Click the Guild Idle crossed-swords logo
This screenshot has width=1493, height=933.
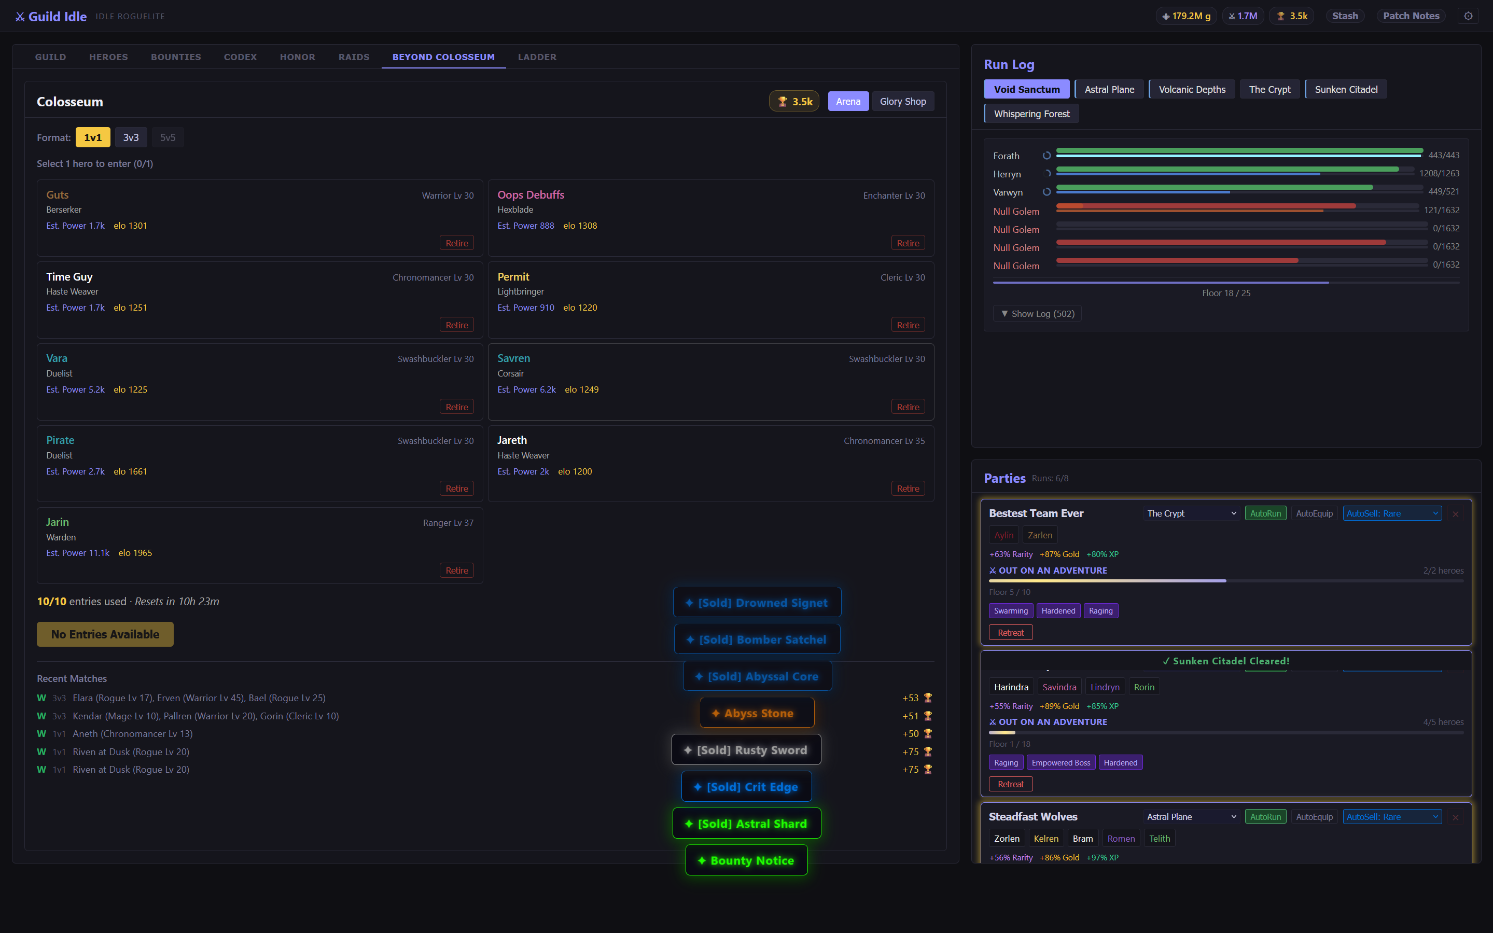20,17
